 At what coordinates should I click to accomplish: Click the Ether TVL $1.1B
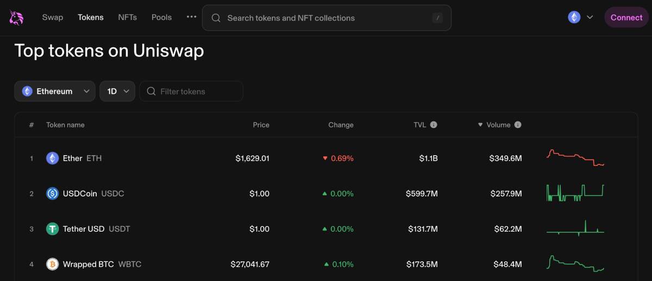[x=428, y=158]
